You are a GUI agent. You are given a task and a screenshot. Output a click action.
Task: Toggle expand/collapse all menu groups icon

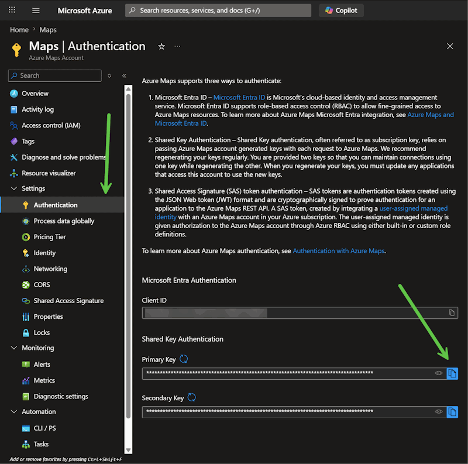109,75
